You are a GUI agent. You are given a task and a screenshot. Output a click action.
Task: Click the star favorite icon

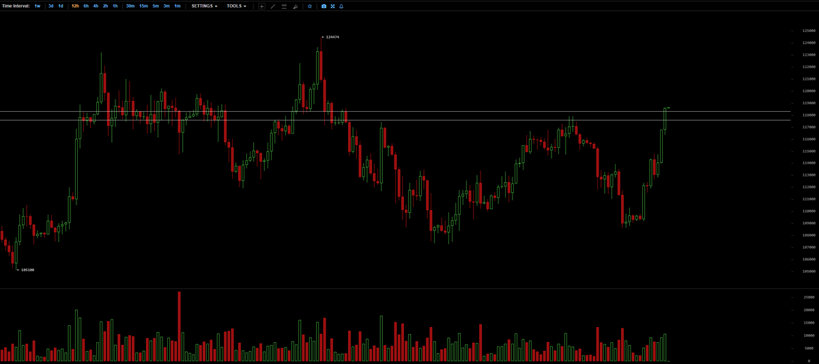310,6
